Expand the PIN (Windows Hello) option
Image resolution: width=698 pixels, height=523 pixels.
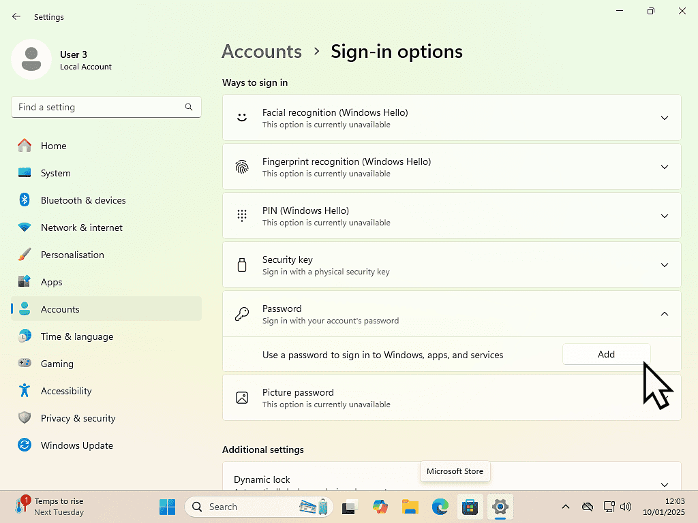[x=664, y=216]
